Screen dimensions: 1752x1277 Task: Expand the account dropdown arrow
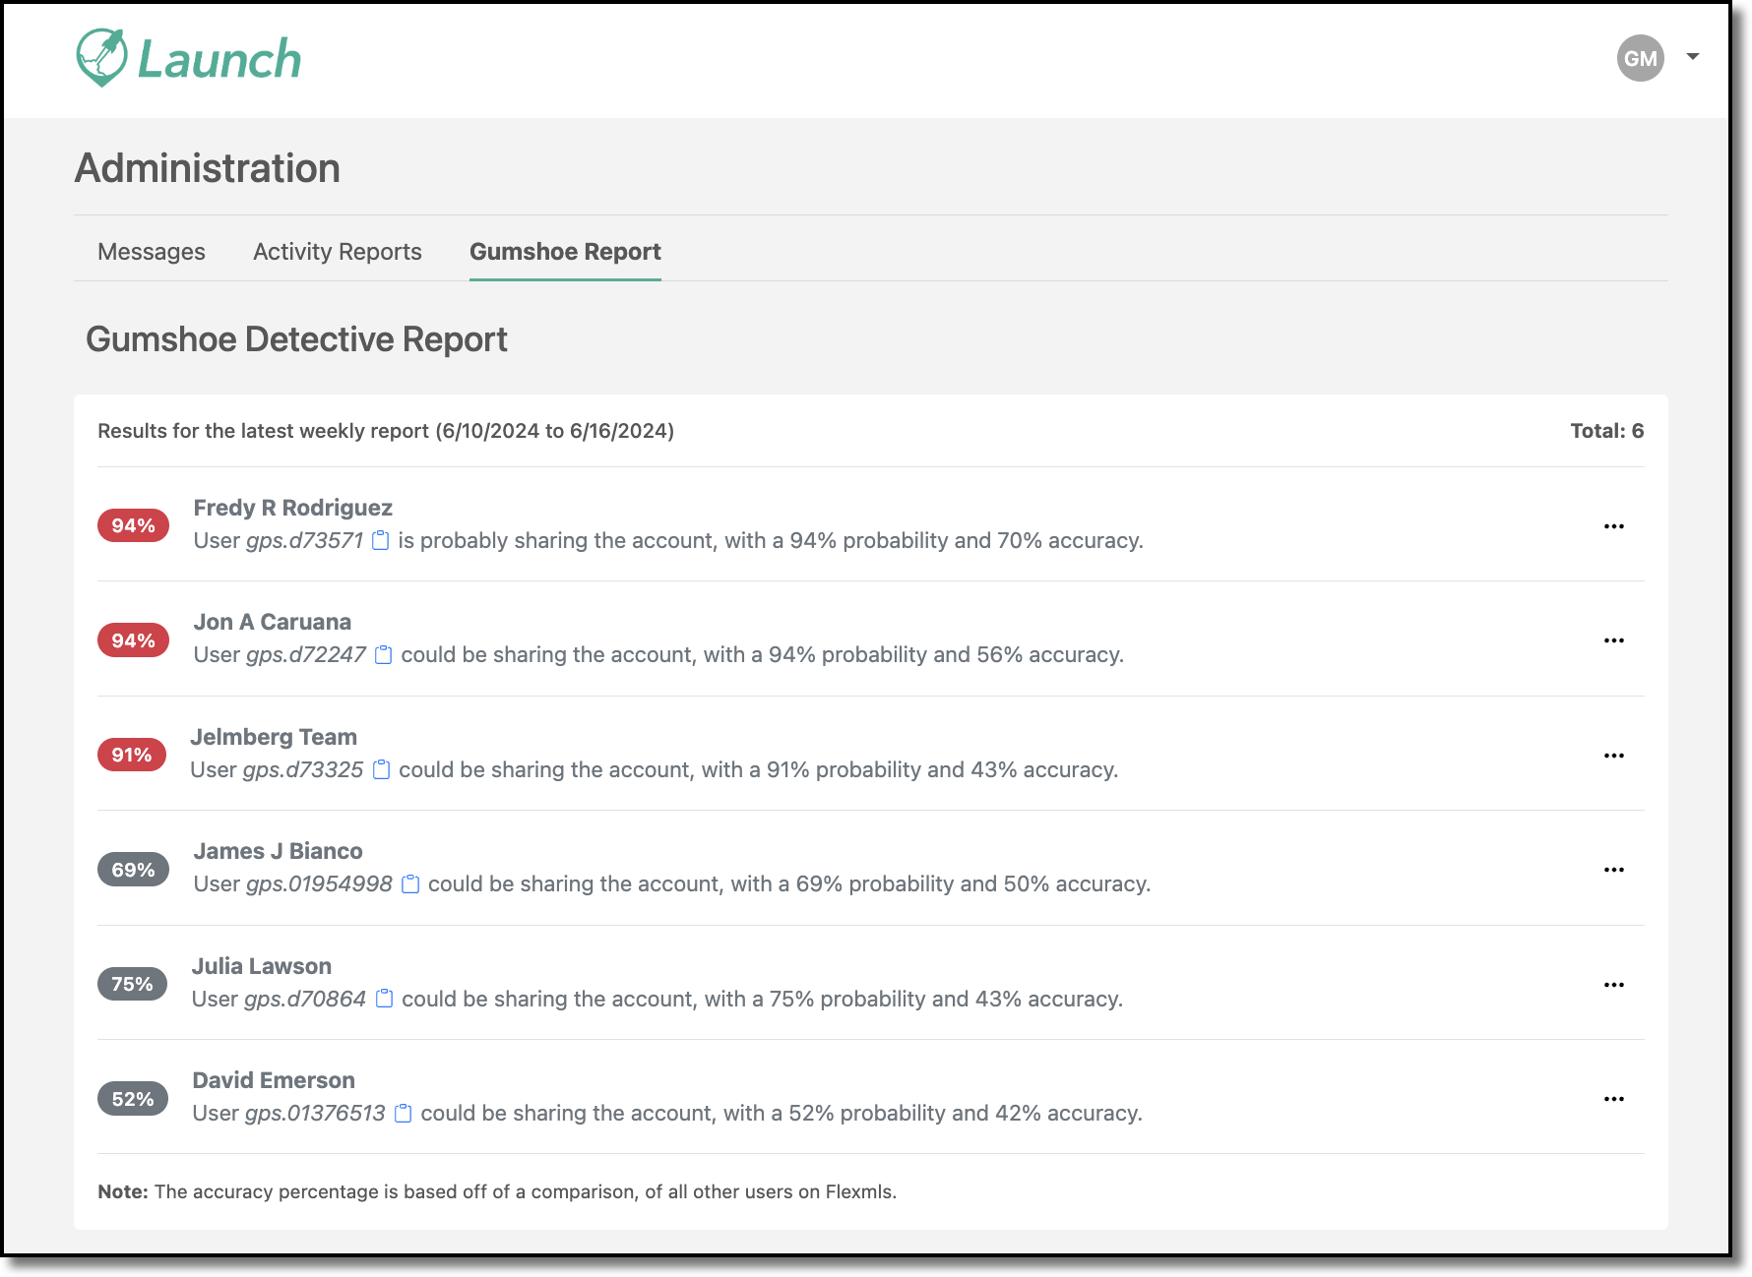(1693, 56)
